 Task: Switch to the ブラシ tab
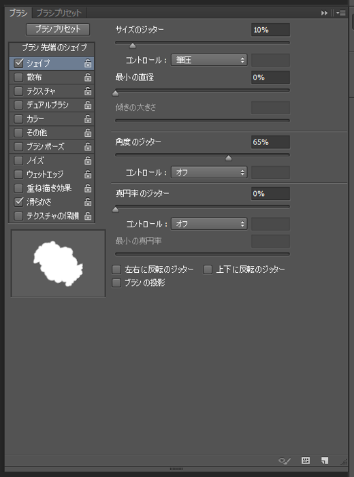pyautogui.click(x=18, y=13)
